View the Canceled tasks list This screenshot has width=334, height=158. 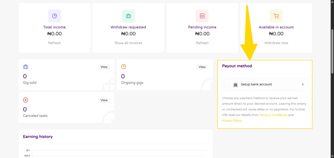pyautogui.click(x=104, y=100)
